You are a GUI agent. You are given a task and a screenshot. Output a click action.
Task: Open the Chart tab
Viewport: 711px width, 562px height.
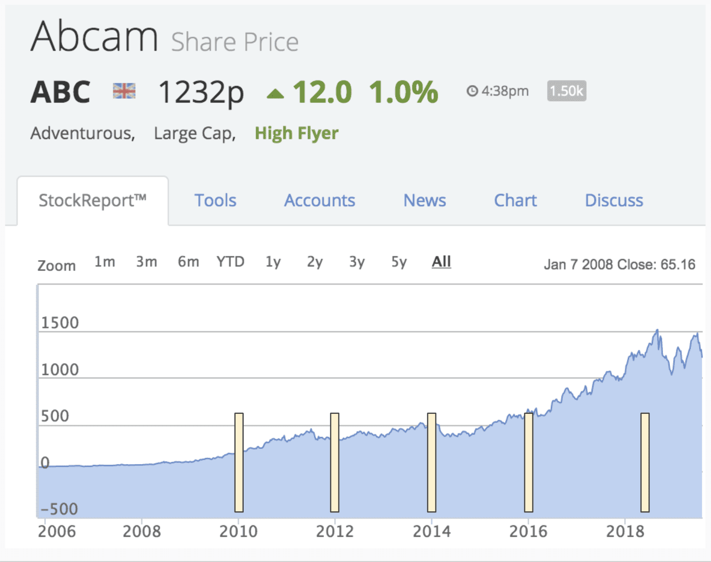tap(516, 200)
